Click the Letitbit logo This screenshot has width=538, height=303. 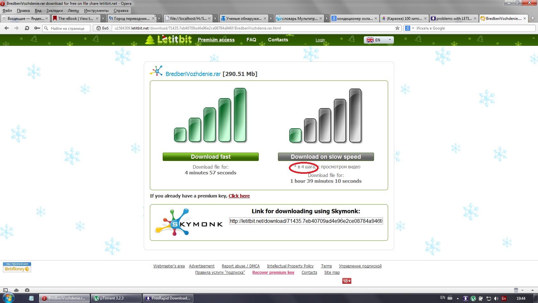coord(169,39)
